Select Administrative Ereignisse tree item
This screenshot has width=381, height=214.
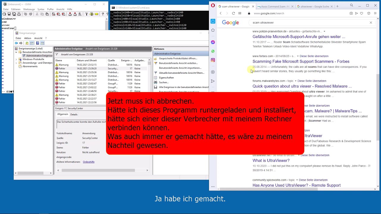click(x=39, y=56)
